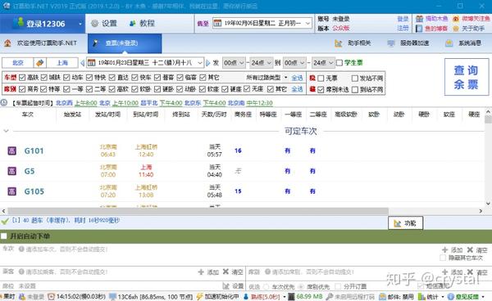Open the 登录12306 login button
This screenshot has width=492, height=301.
coord(43,24)
